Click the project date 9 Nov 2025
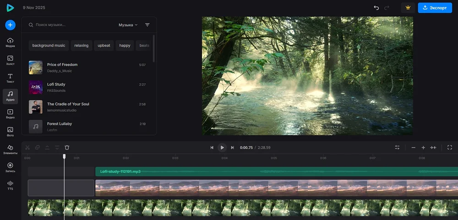Screen dimensions: 458x220 click(x=34, y=8)
